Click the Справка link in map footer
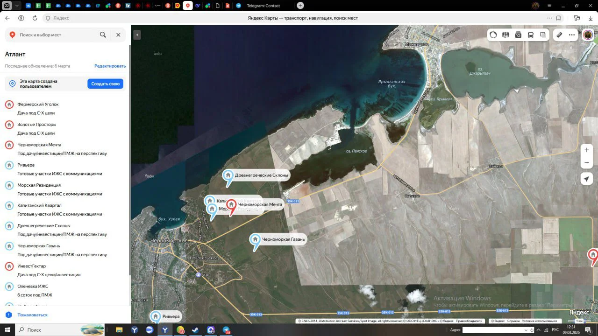Screen dimensions: 598x336 (x=513, y=321)
